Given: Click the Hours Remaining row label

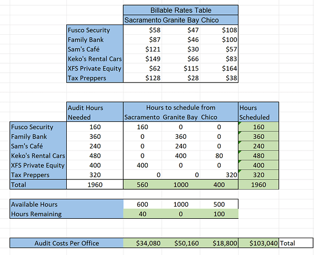Looking at the screenshot, I should (66, 214).
